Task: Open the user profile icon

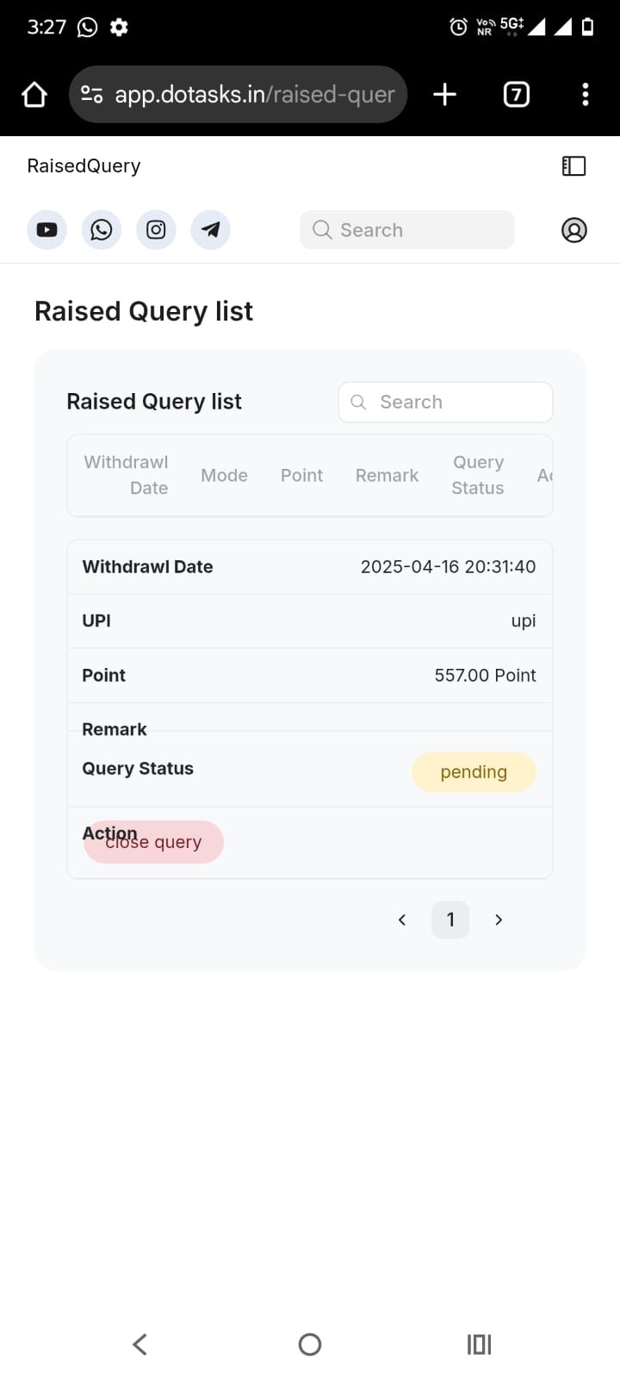Action: pos(574,230)
